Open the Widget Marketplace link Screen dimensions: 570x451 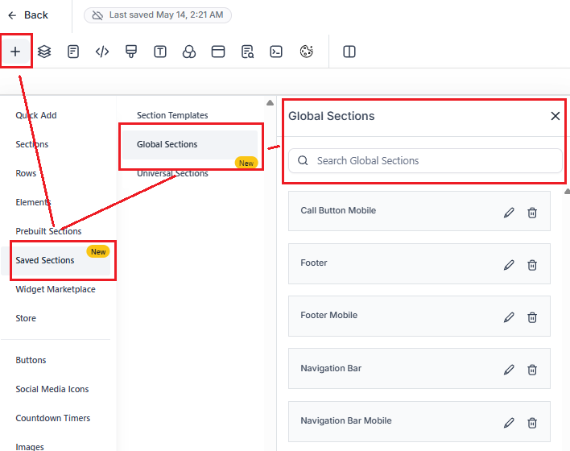[x=56, y=289]
